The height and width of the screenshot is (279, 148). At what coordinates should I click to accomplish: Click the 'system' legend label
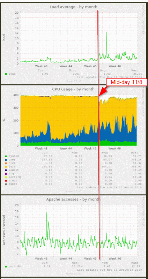pyautogui.click(x=14, y=156)
